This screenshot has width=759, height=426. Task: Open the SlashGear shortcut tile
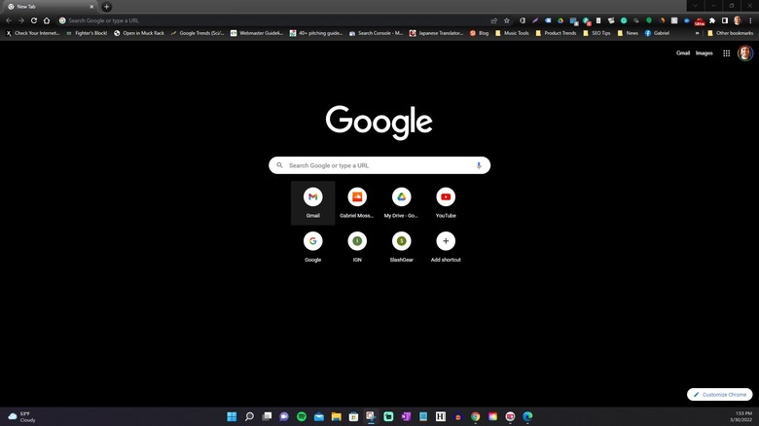(x=401, y=247)
